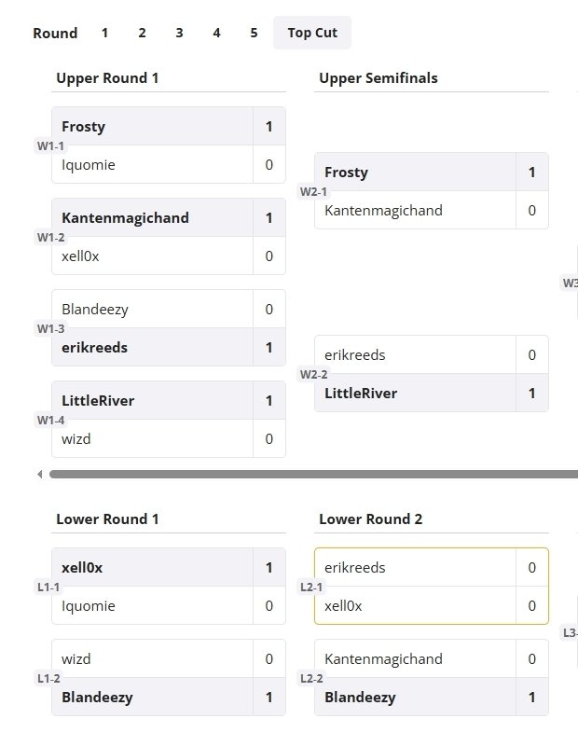Click the W1-4 match label

tap(50, 420)
